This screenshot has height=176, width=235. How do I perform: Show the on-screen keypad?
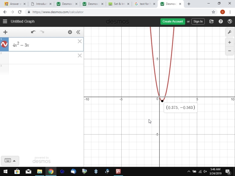(x=8, y=160)
